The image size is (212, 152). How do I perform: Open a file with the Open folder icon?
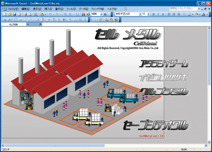pos(10,14)
